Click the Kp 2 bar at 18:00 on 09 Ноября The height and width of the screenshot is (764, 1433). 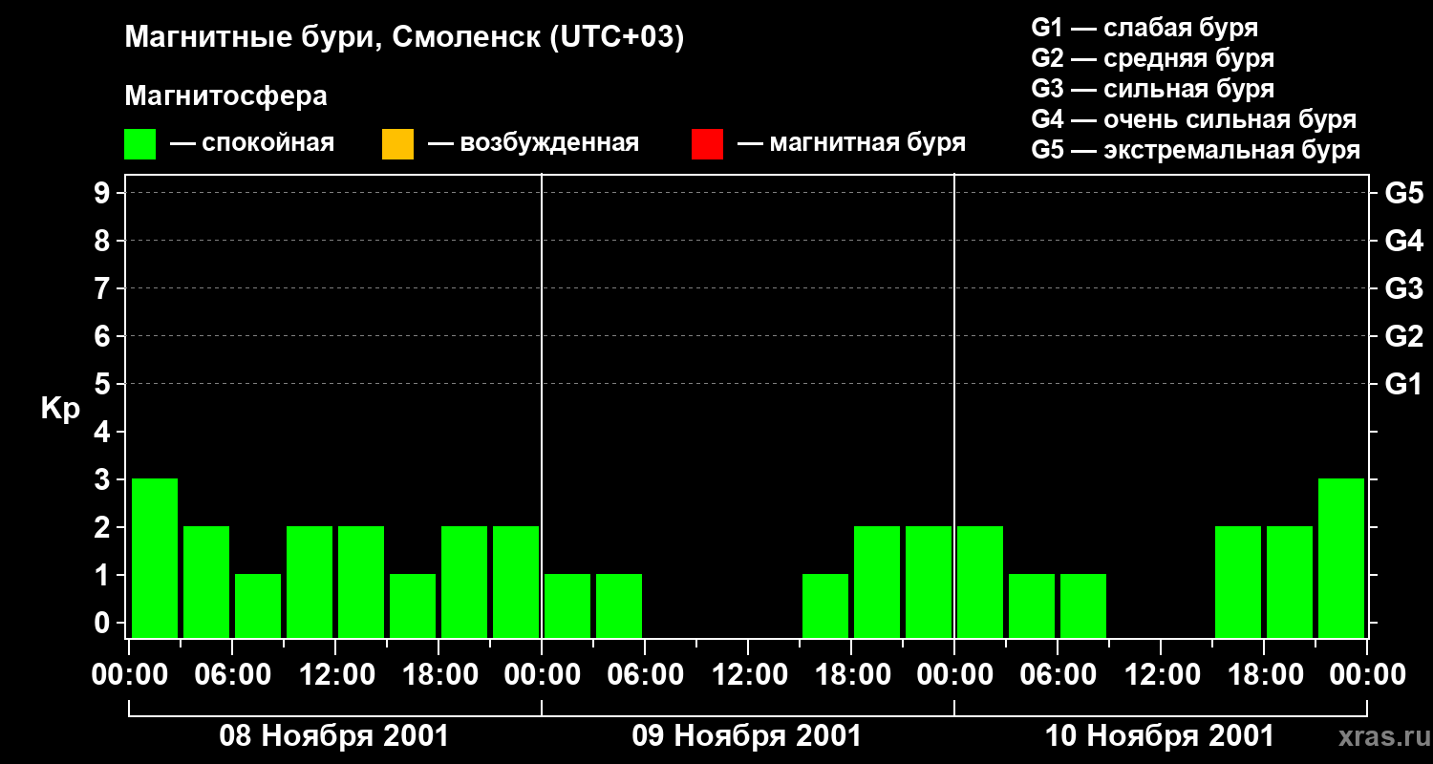coord(877,582)
